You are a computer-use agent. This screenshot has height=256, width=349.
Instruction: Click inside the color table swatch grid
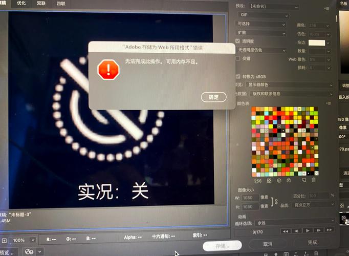[285, 142]
